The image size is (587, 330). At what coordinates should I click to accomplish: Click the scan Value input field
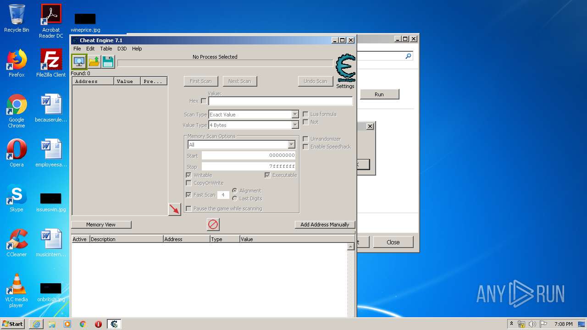281,101
